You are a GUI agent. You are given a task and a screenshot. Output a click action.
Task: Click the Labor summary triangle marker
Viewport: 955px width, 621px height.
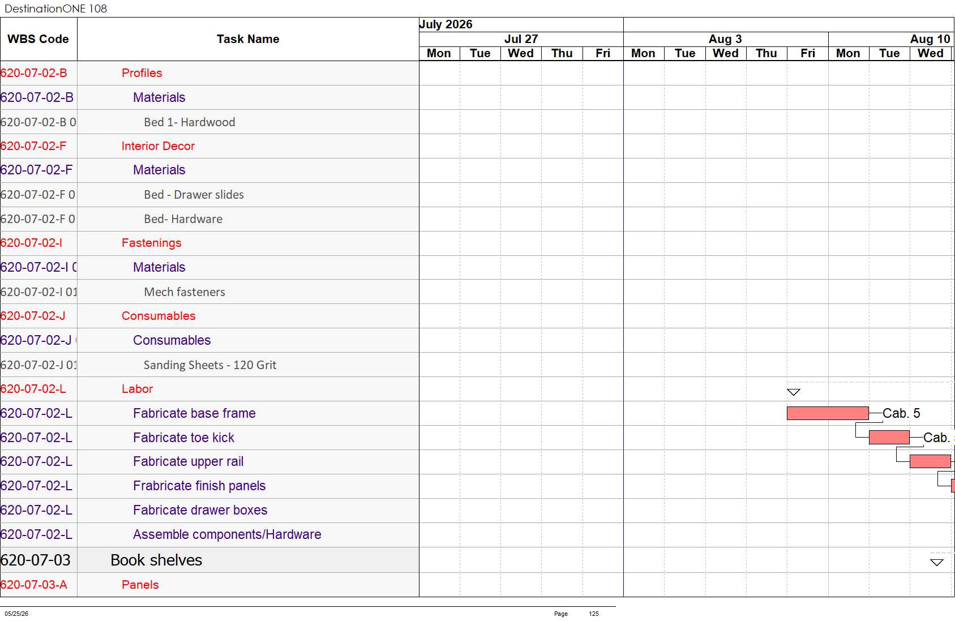pos(794,392)
